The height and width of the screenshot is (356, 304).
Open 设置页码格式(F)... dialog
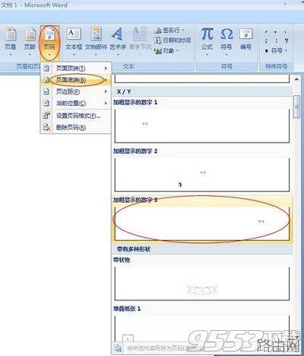click(76, 116)
